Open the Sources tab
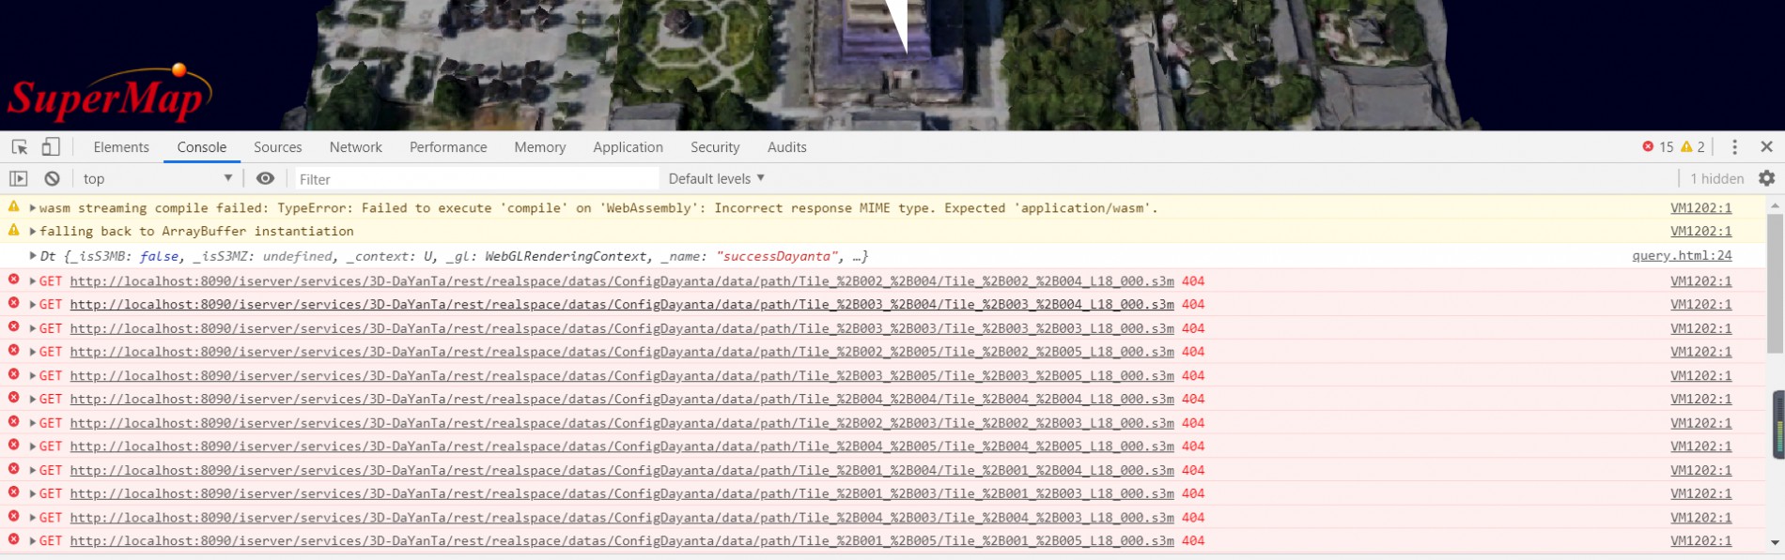Screen dimensions: 1785x560 coord(278,147)
